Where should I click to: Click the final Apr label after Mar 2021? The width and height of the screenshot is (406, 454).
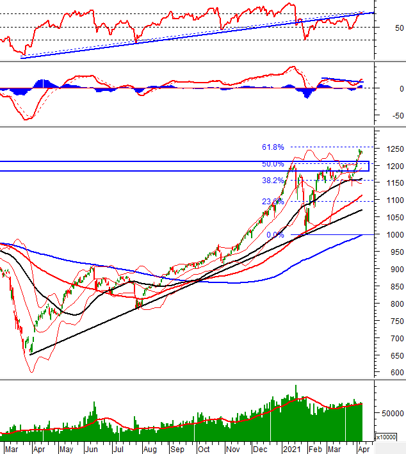(364, 450)
